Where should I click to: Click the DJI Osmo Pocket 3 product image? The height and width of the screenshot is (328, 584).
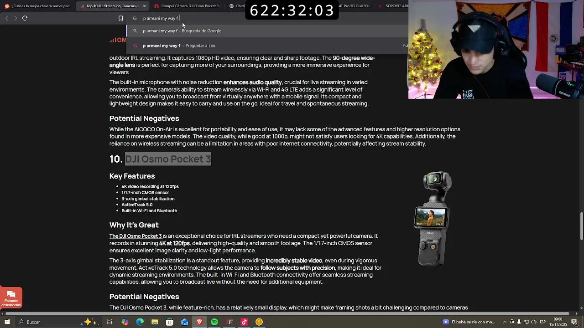[x=433, y=219]
